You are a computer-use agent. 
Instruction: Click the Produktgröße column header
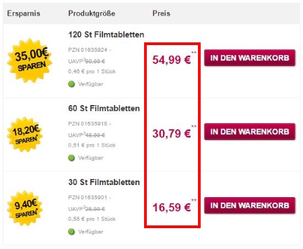click(x=92, y=13)
